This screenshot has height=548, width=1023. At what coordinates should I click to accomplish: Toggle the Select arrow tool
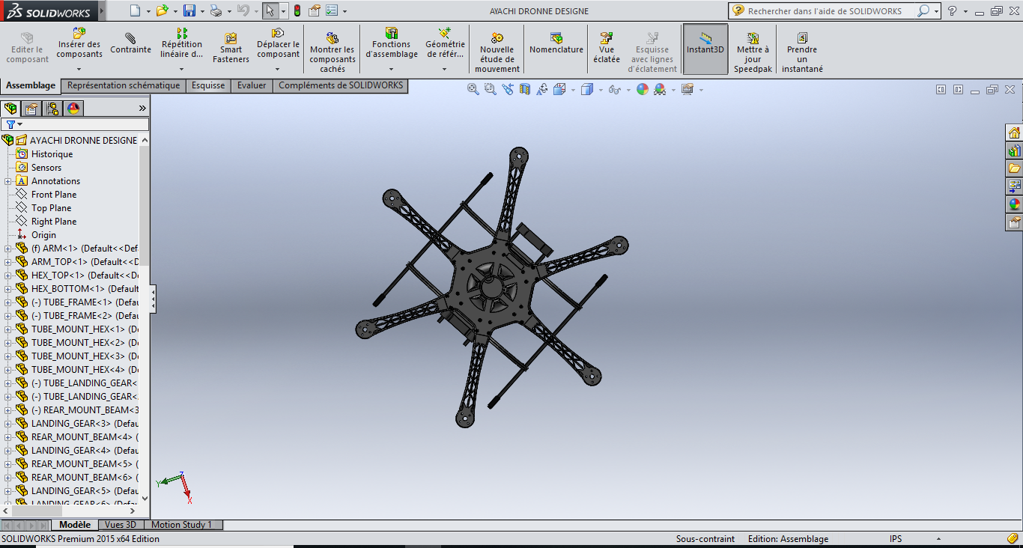(x=270, y=10)
